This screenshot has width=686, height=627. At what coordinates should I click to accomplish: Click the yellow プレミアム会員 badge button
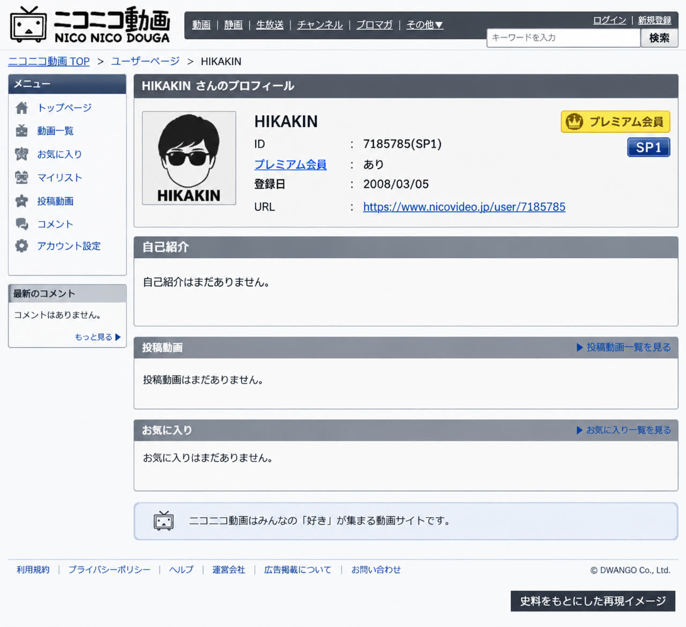pyautogui.click(x=615, y=122)
